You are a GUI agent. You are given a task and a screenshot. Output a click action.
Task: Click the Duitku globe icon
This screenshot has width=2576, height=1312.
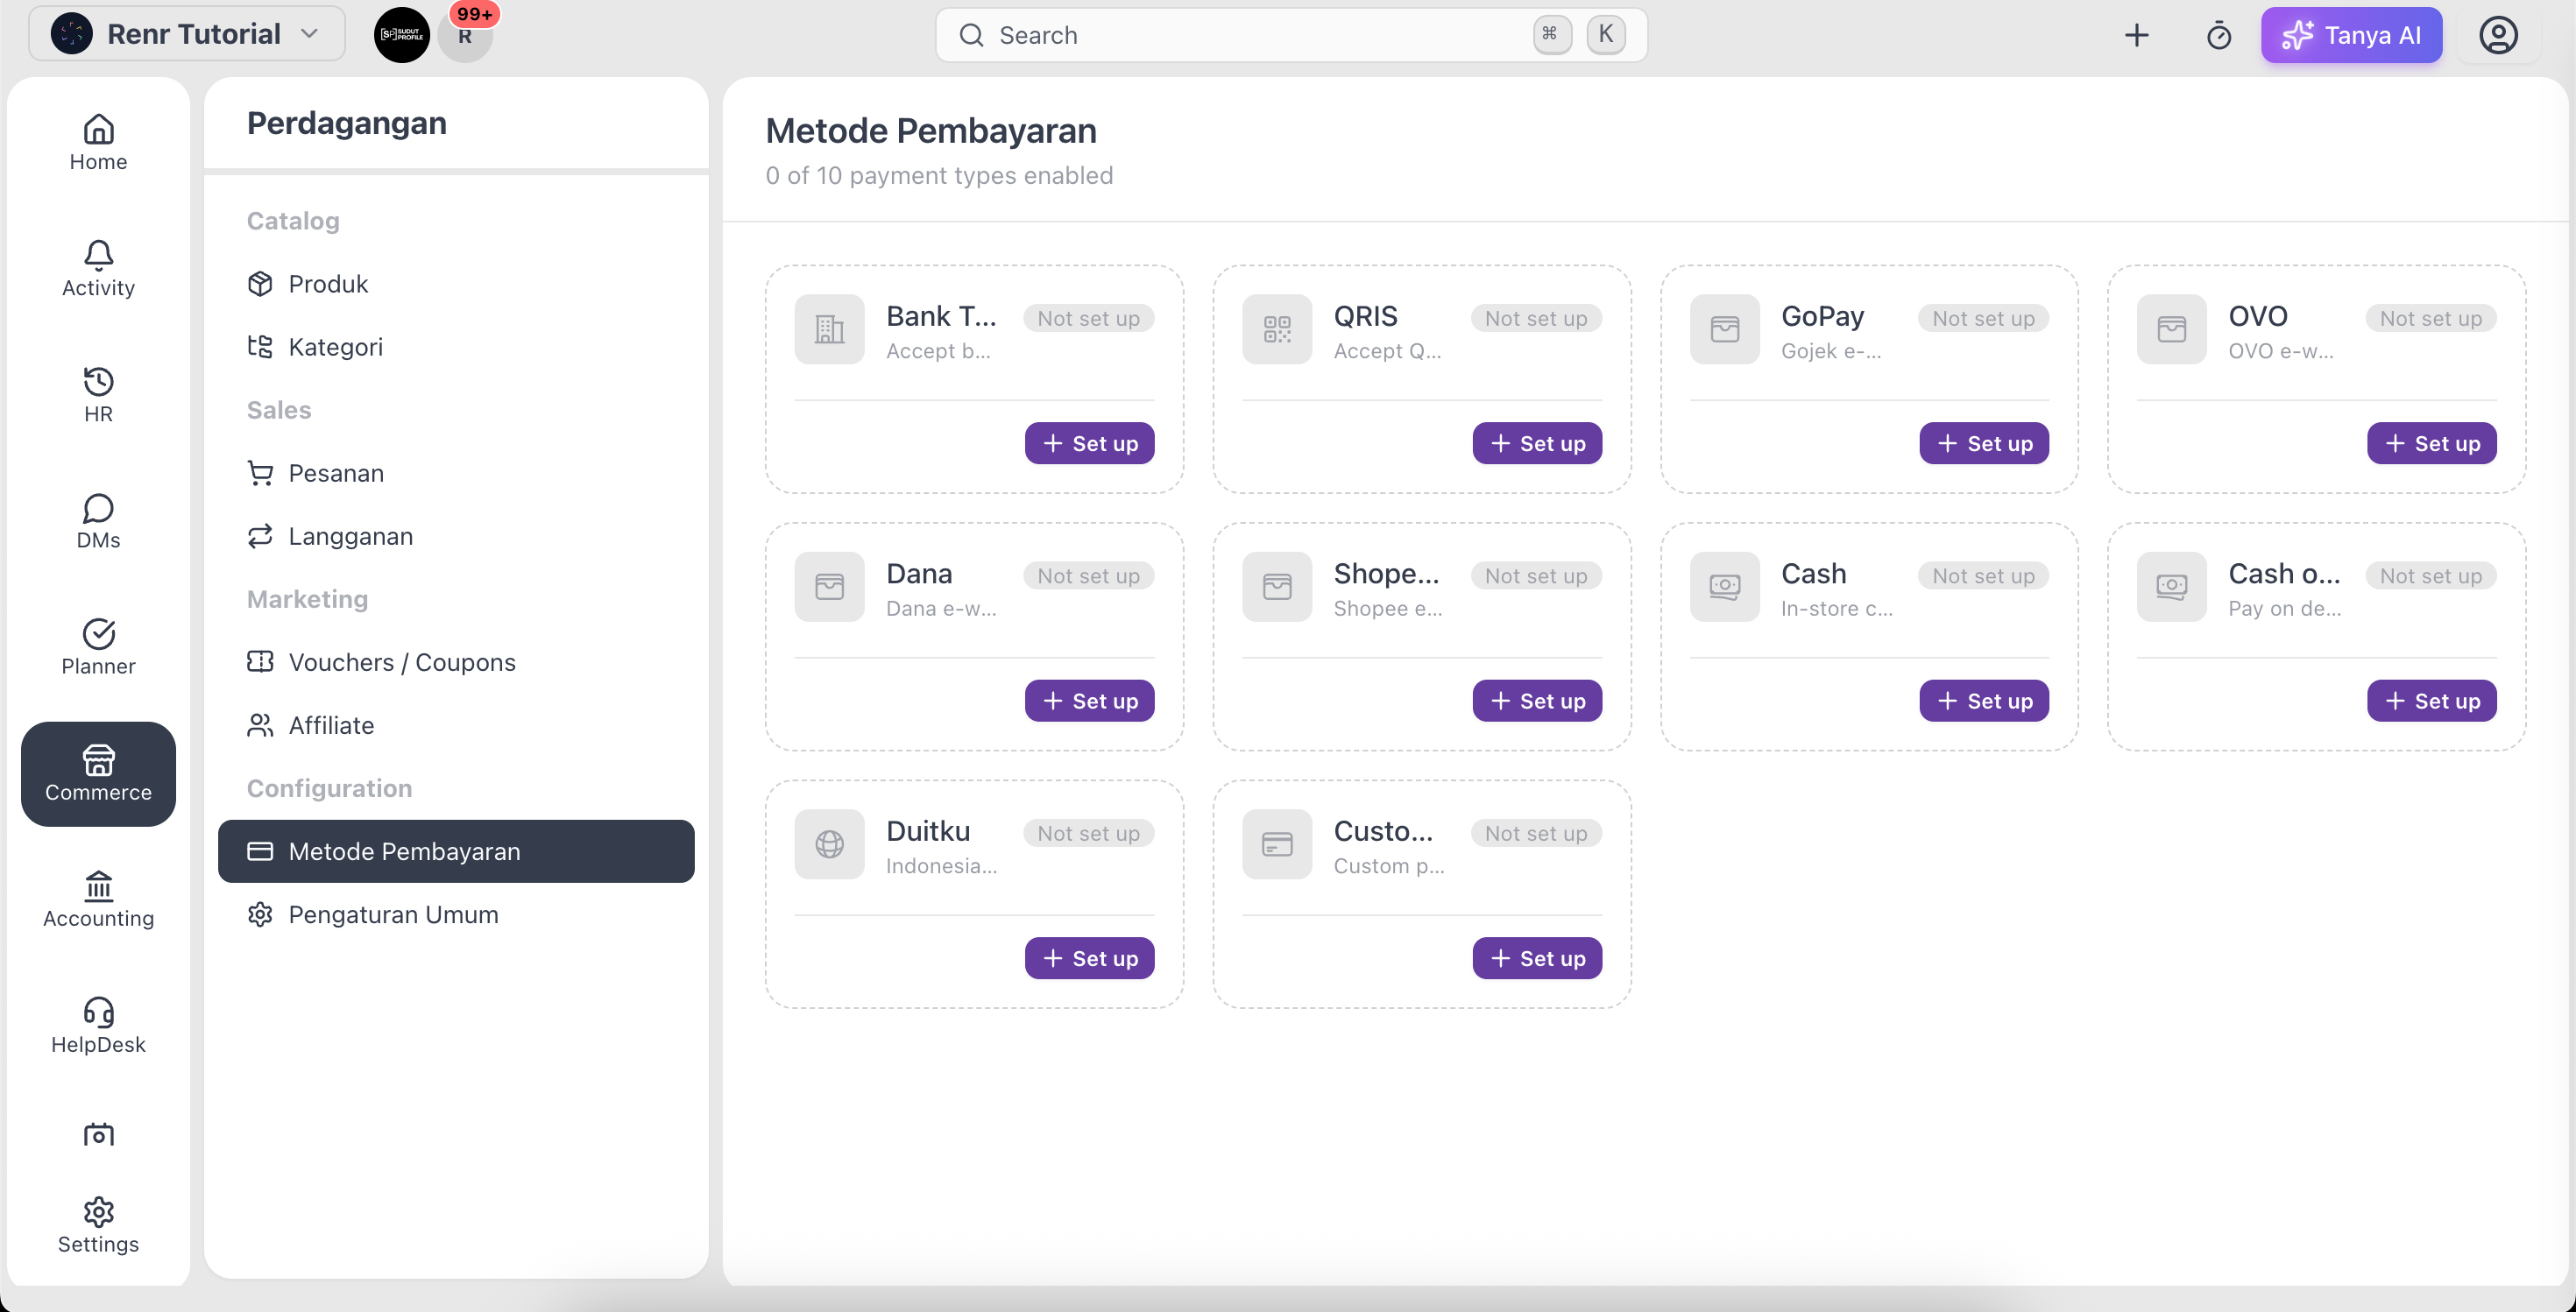point(829,843)
